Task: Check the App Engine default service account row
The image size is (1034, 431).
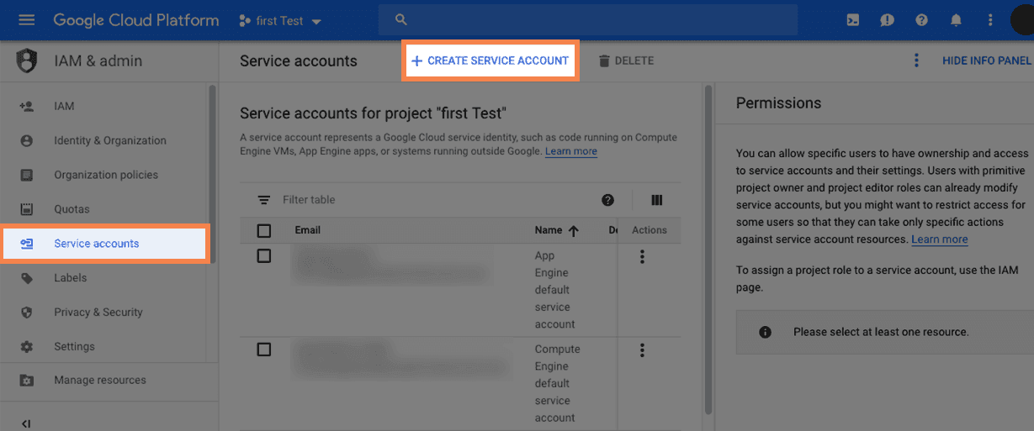Action: 264,256
